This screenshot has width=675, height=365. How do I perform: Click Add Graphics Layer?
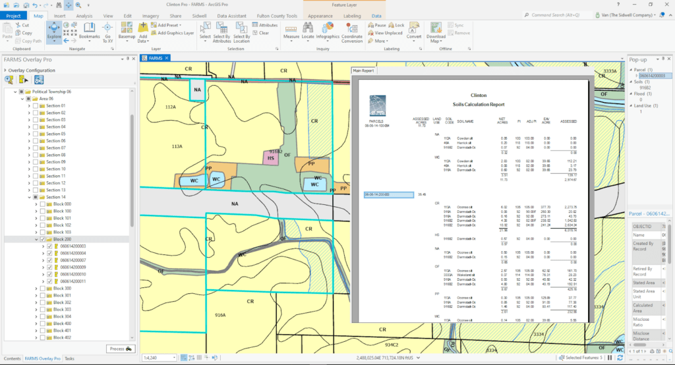(172, 33)
